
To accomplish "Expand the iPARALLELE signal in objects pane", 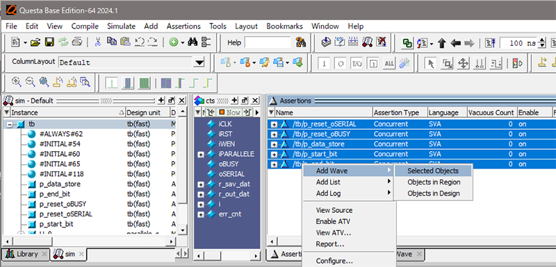I will pyautogui.click(x=201, y=154).
